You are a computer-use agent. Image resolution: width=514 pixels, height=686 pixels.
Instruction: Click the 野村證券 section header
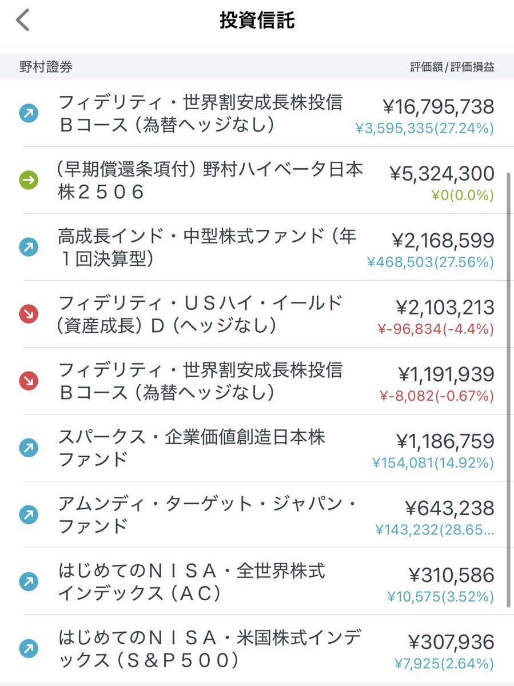tap(46, 67)
